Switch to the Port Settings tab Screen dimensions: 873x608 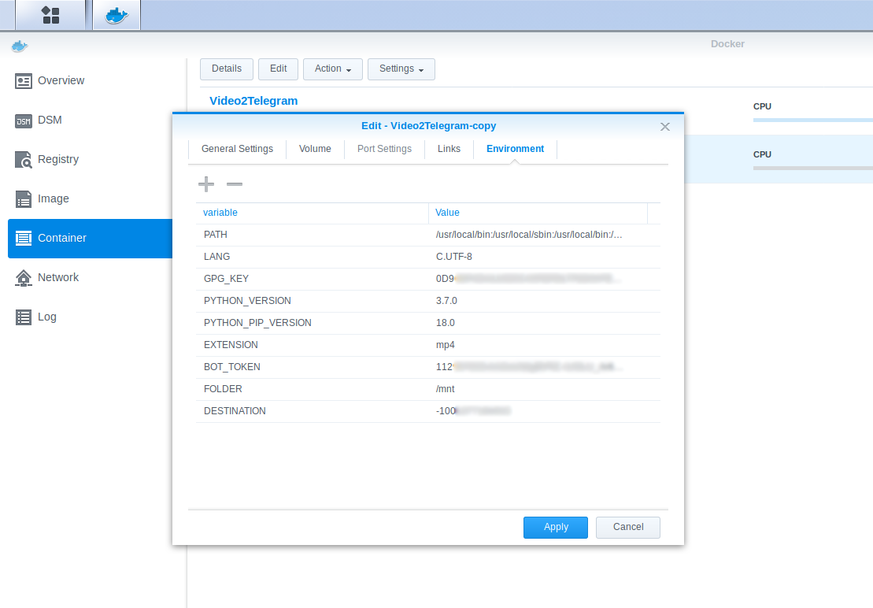pos(384,149)
